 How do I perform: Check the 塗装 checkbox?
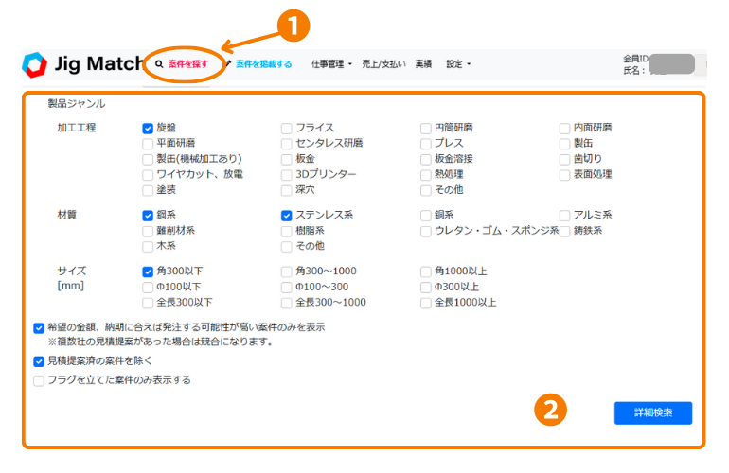[148, 190]
